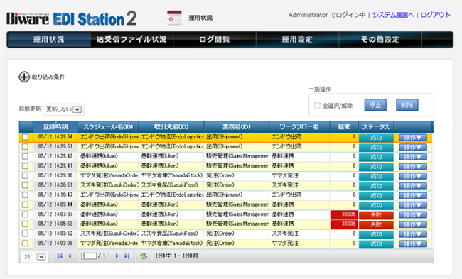Check the row 05/12 14:05:53 checkbox

pyautogui.click(x=26, y=224)
